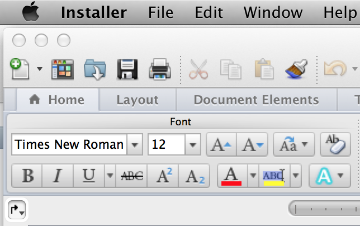Save the document with floppy disk icon

tap(127, 69)
